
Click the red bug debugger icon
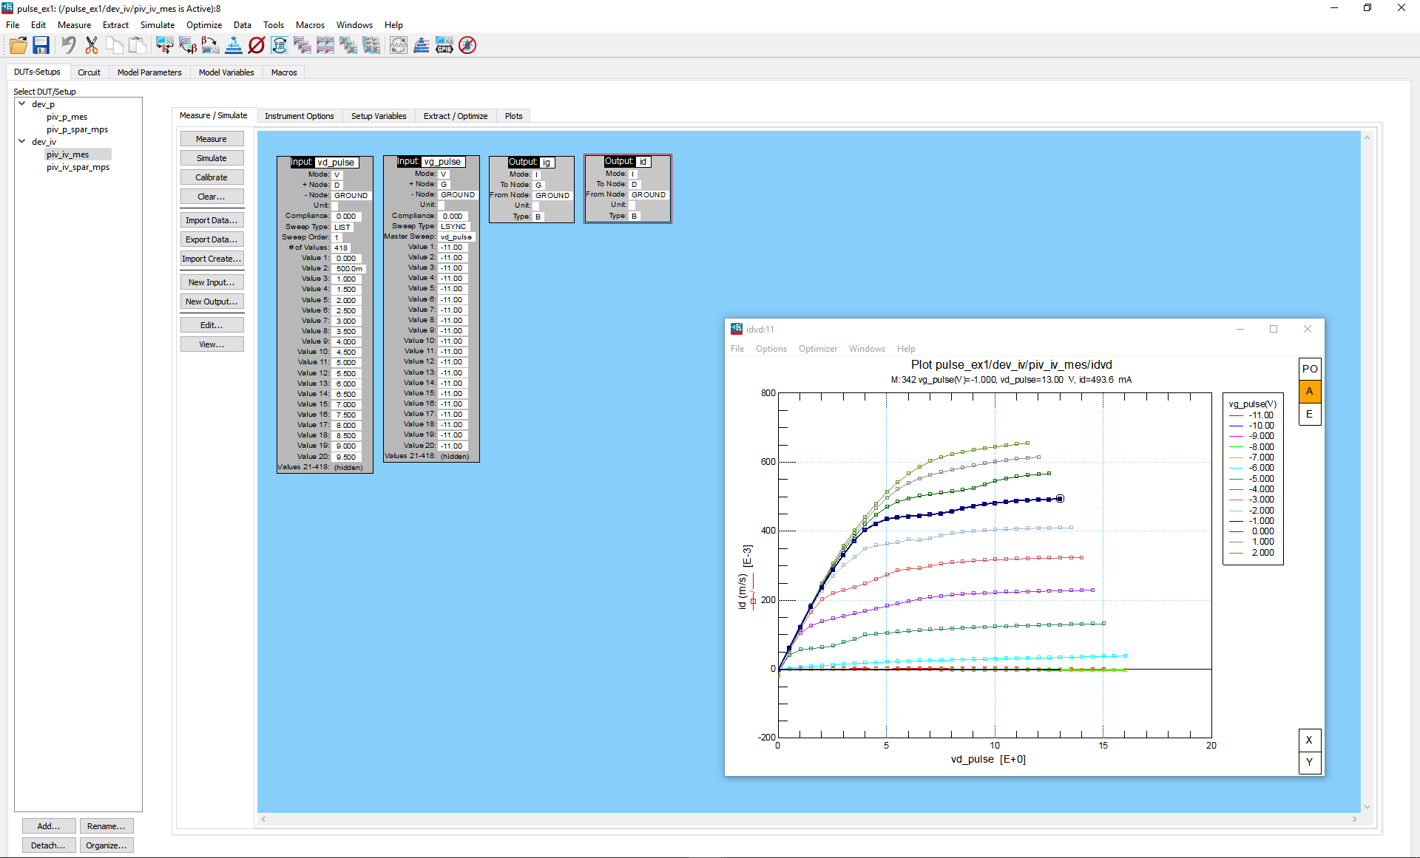point(467,46)
